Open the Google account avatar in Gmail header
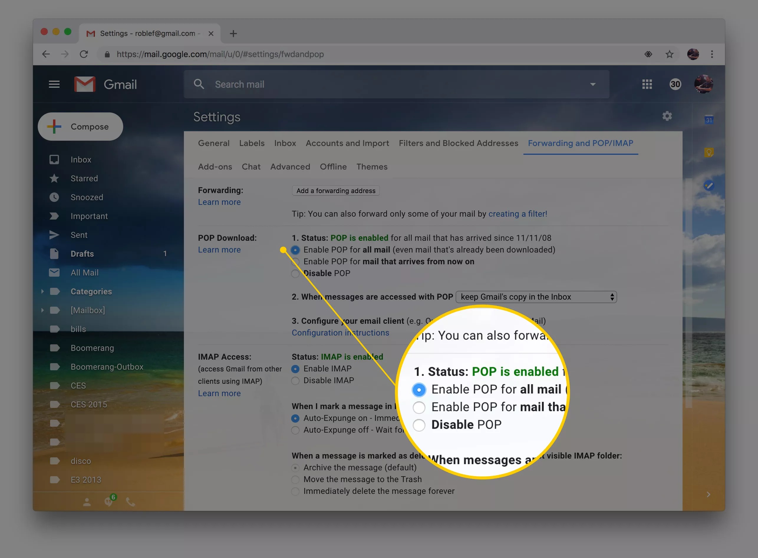The height and width of the screenshot is (558, 758). point(703,84)
